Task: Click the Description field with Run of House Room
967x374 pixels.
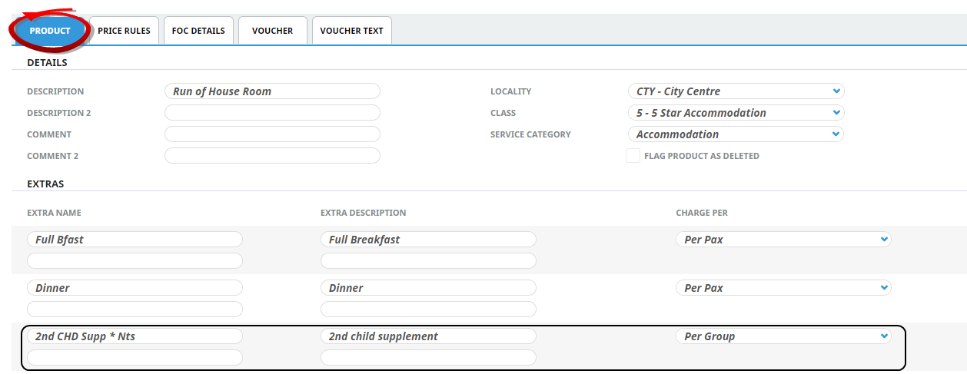Action: pyautogui.click(x=272, y=91)
